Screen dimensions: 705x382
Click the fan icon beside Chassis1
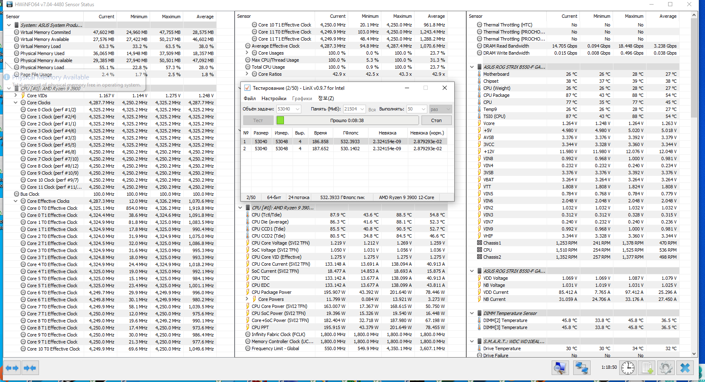point(480,243)
